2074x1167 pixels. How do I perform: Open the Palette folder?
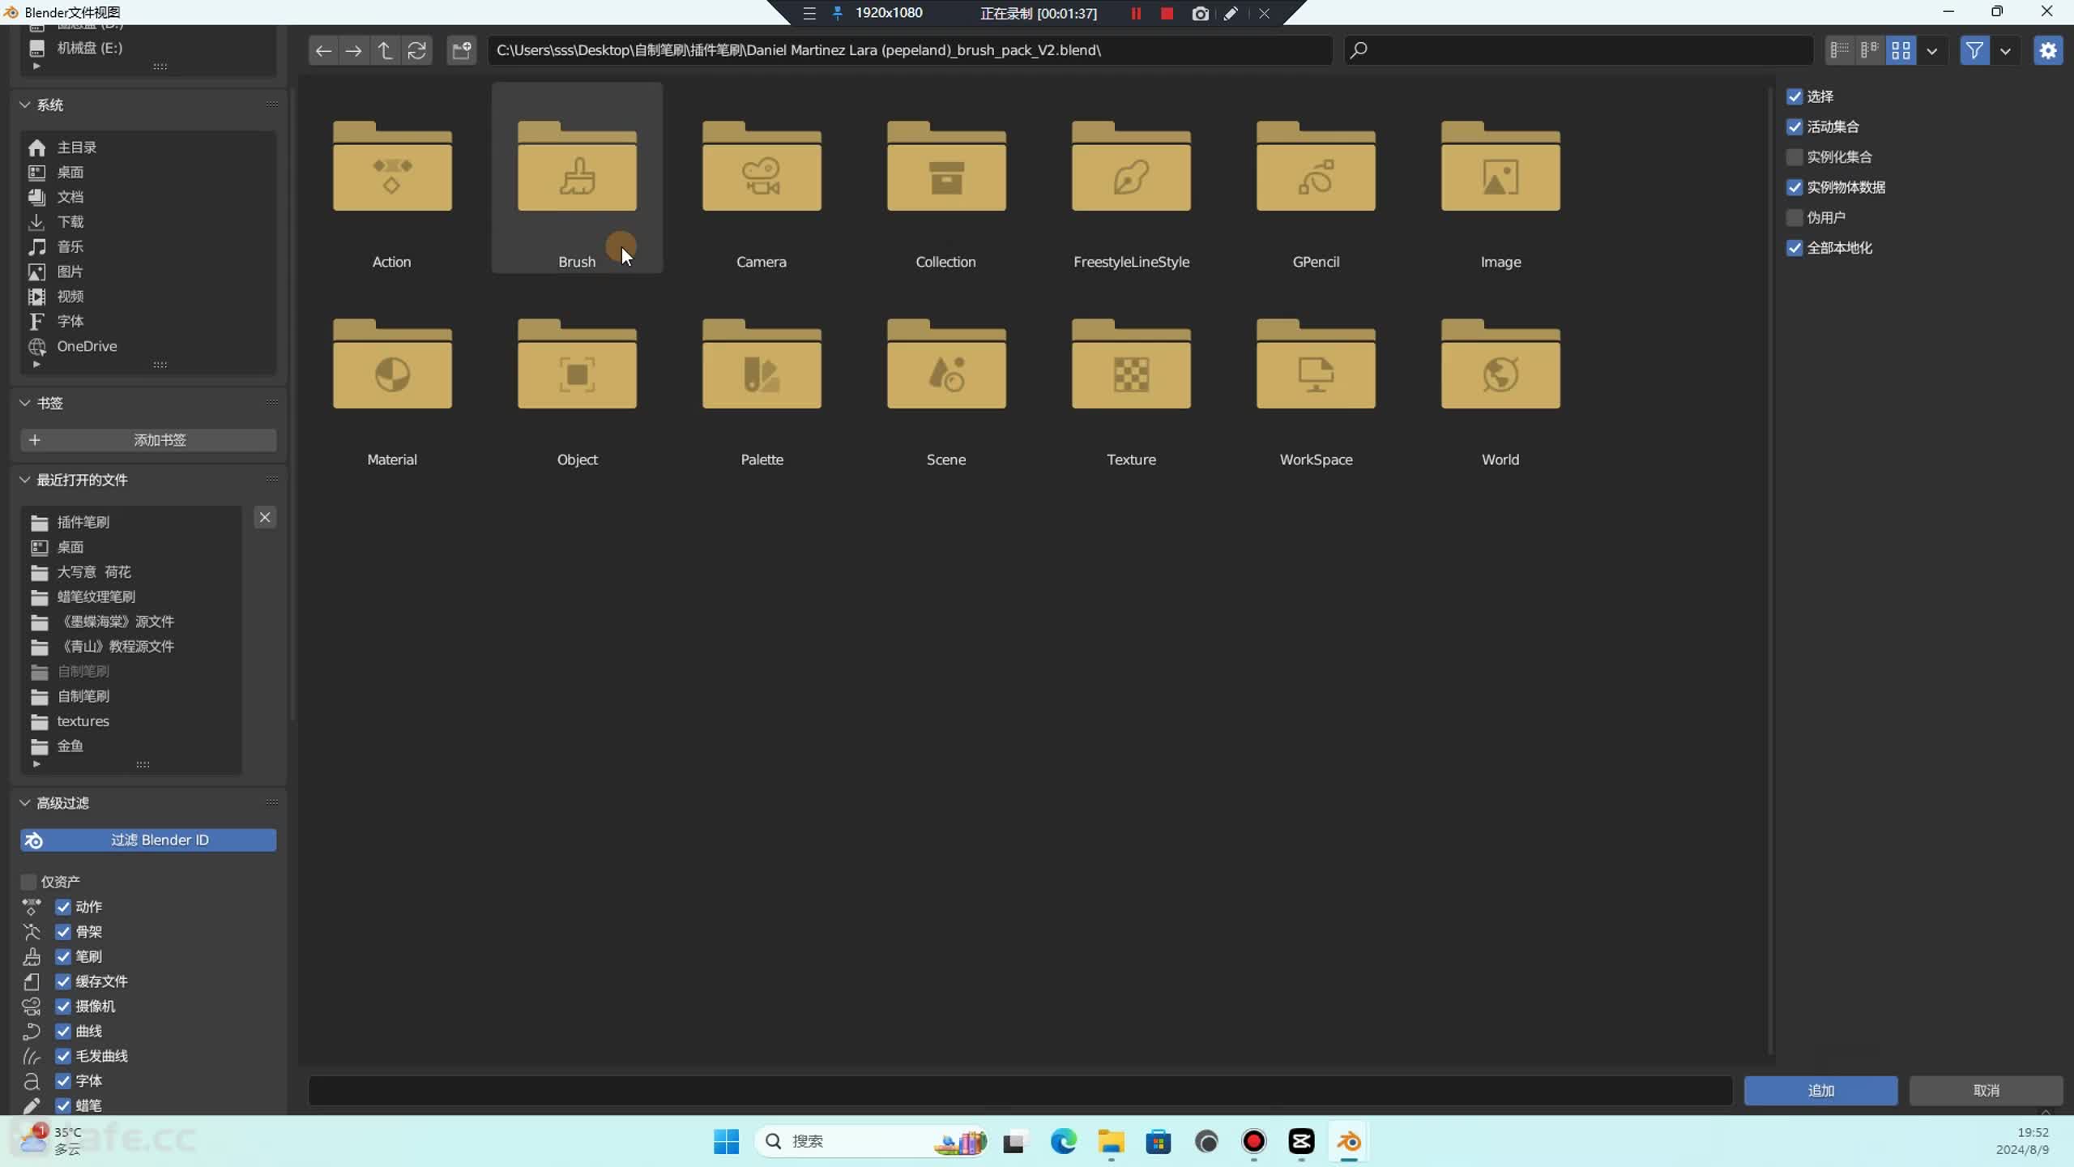(x=762, y=376)
